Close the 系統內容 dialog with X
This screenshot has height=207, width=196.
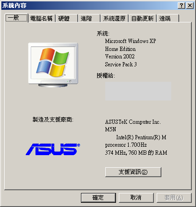coord(190,6)
